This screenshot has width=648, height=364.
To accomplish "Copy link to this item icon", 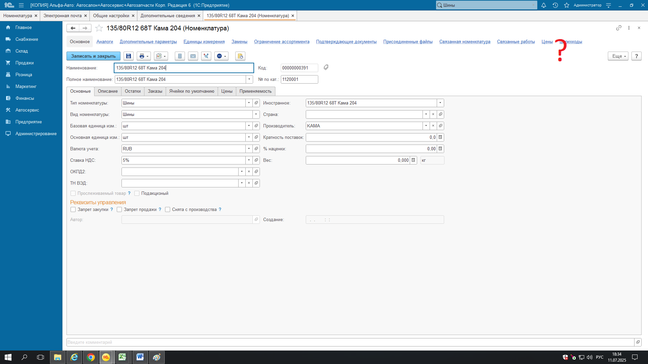I will pos(619,28).
